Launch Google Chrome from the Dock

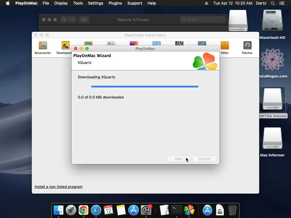(84, 210)
